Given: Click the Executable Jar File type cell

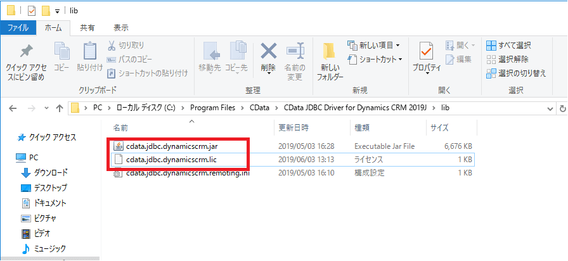Looking at the screenshot, I should coord(384,146).
